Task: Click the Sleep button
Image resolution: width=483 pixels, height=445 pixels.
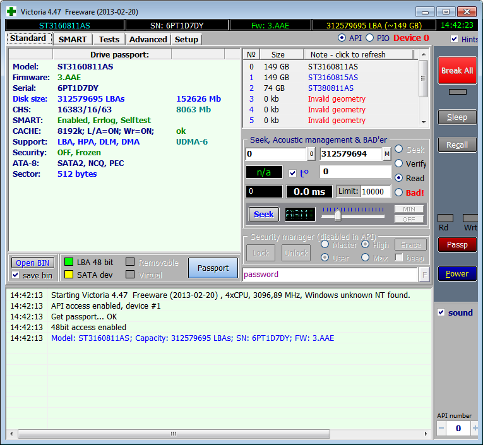Action: tap(457, 117)
